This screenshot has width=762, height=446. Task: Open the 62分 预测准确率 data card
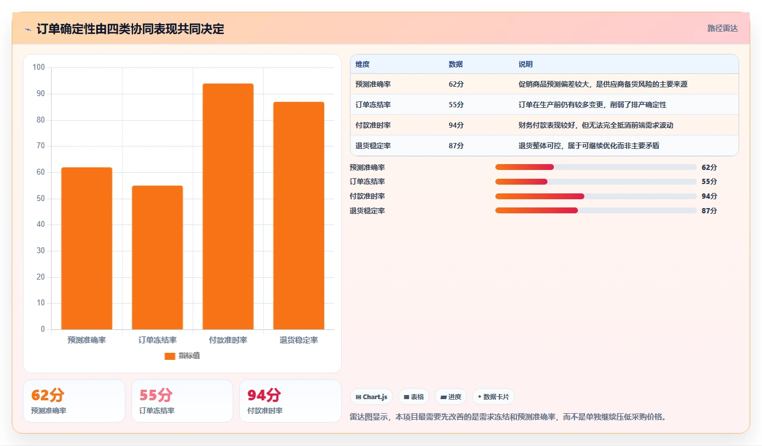coord(74,401)
